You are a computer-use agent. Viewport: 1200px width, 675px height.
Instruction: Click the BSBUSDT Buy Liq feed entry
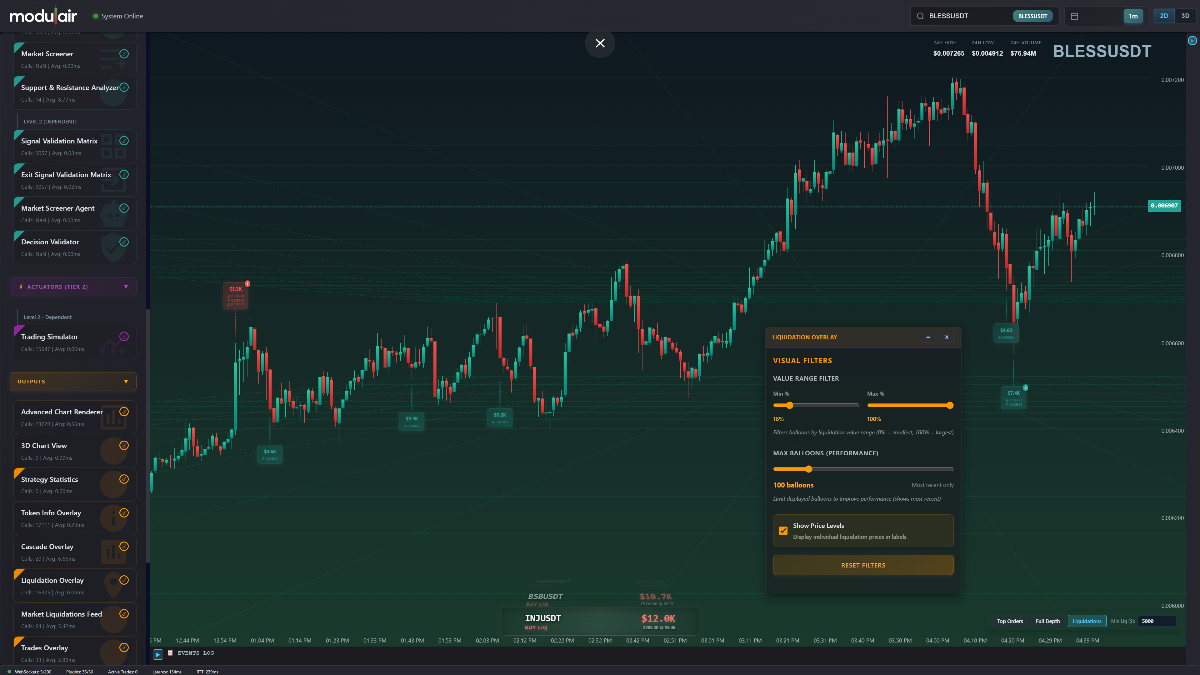(x=600, y=599)
